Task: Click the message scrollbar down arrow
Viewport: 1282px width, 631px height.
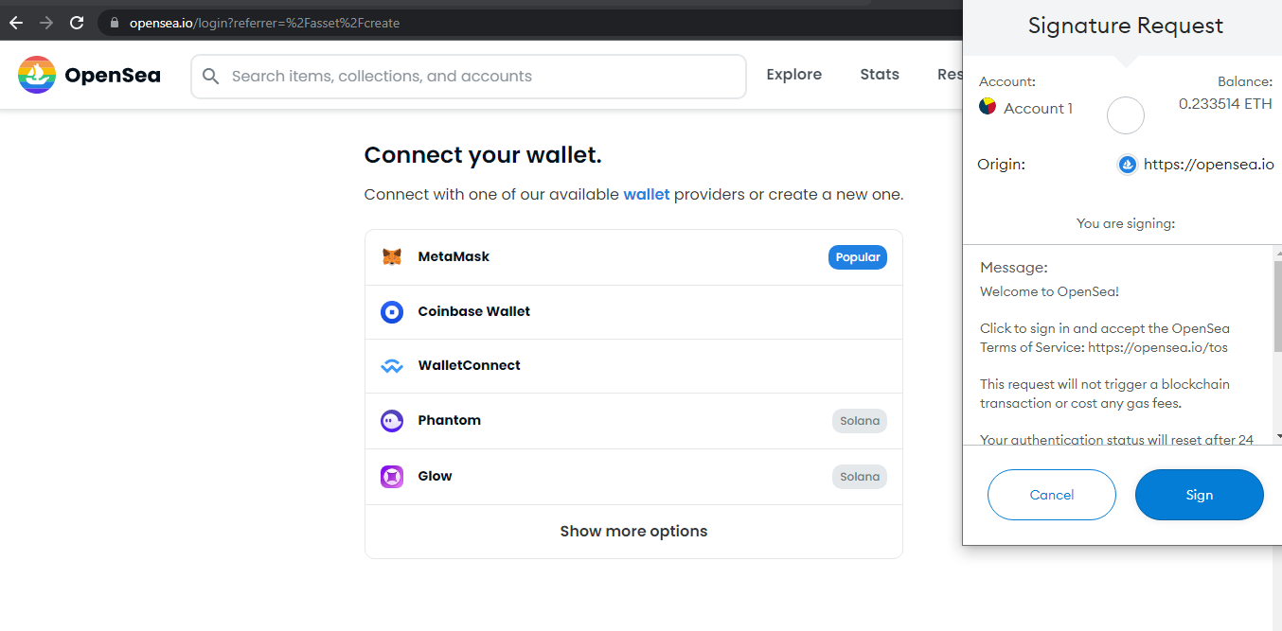Action: coord(1278,437)
